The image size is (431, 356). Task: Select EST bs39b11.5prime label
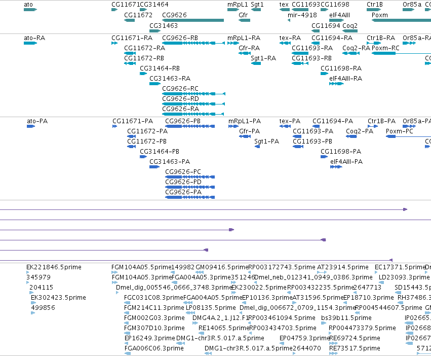tap(346, 318)
